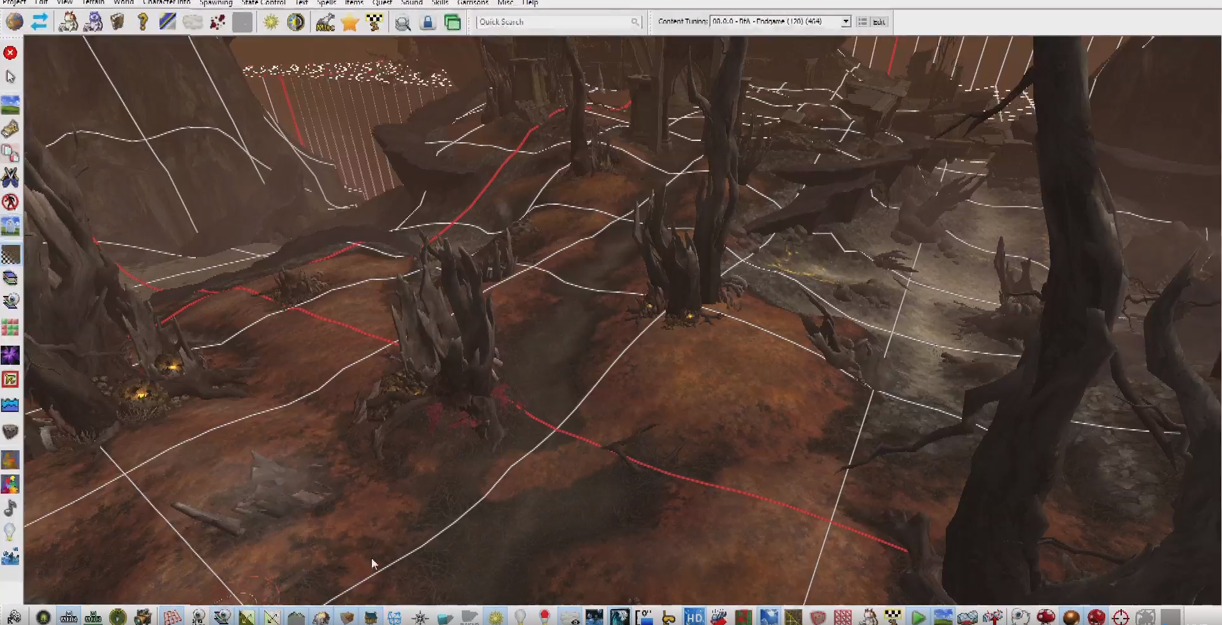Open the State Control menu
This screenshot has height=625, width=1222.
point(263,3)
